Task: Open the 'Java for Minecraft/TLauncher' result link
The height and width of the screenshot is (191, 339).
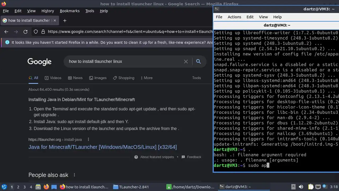Action: (x=102, y=147)
